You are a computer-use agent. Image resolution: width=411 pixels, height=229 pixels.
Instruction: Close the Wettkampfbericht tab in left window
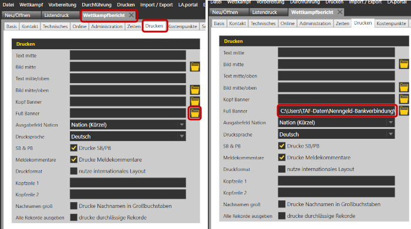132,15
